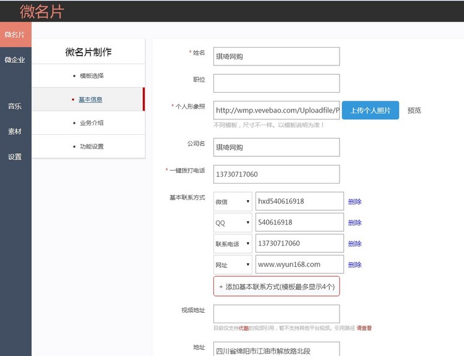This screenshot has width=464, height=356.
Task: Edit the www.wyun168.com website field
Action: [x=299, y=265]
